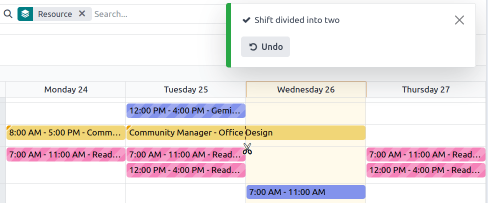488x203 pixels.
Task: Click the Wednesday 26 column header
Action: click(306, 89)
